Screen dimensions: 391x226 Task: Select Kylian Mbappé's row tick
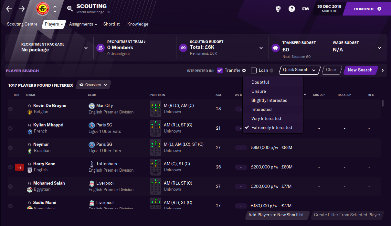point(10,128)
